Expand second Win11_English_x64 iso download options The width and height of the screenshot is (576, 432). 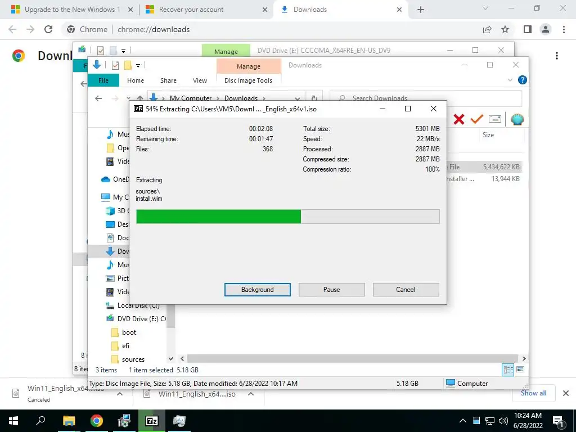(251, 394)
